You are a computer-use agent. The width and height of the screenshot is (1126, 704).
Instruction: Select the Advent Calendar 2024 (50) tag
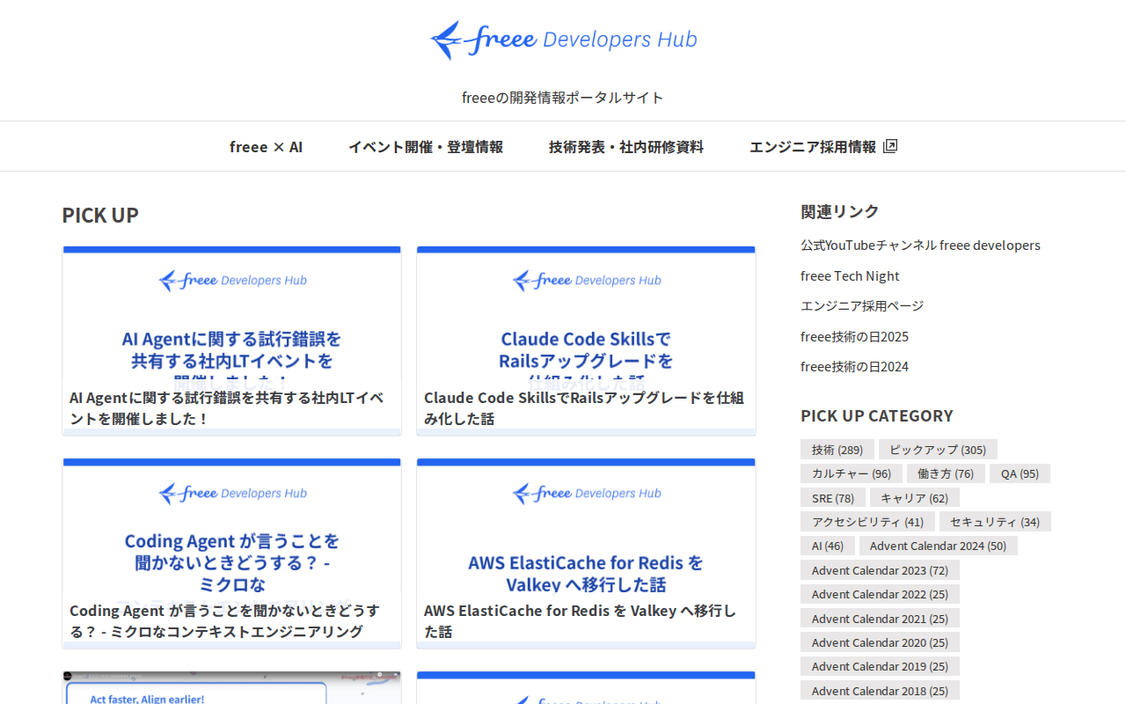click(939, 546)
